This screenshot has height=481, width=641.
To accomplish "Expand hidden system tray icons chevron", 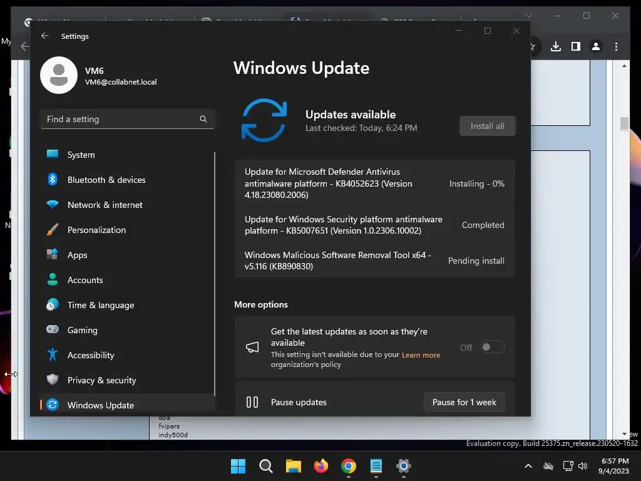I will coord(528,466).
